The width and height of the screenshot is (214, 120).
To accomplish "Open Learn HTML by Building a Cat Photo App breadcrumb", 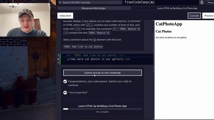I will [x=177, y=8].
